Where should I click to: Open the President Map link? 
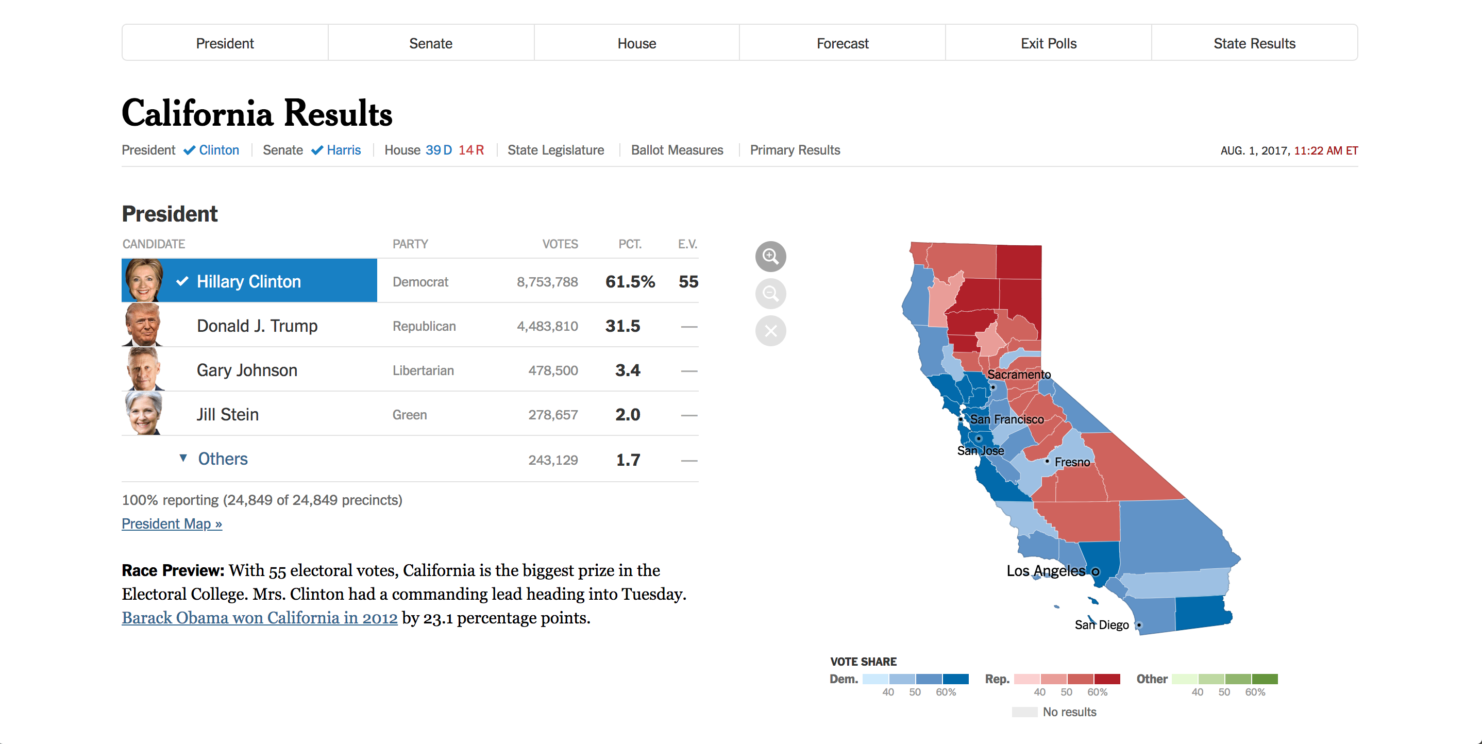pyautogui.click(x=171, y=523)
